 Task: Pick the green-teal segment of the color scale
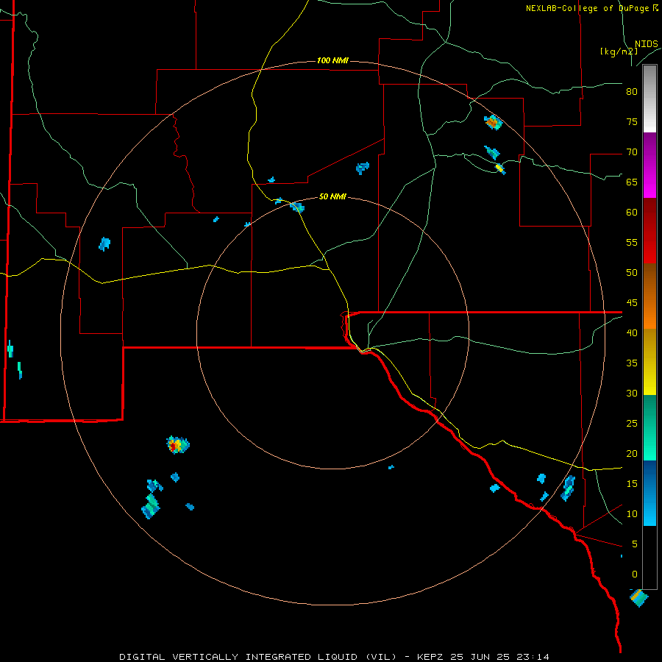tap(649, 427)
